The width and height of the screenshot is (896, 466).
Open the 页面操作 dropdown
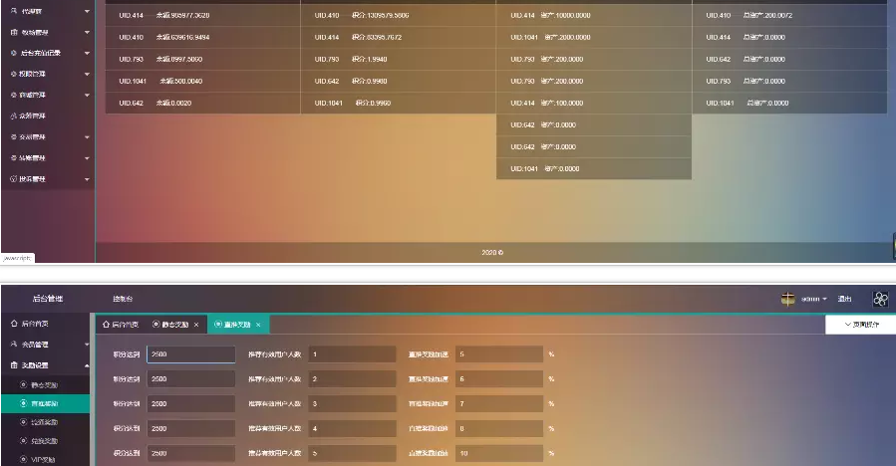tap(861, 325)
